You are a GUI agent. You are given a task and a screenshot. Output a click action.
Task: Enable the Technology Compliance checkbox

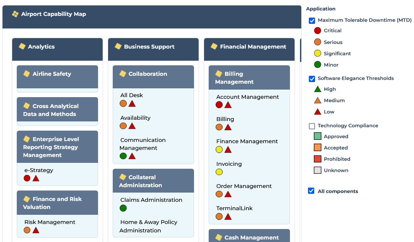[312, 126]
